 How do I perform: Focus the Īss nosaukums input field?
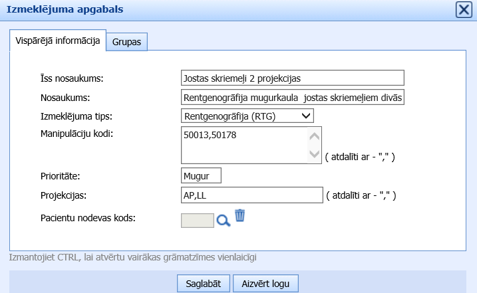point(293,78)
